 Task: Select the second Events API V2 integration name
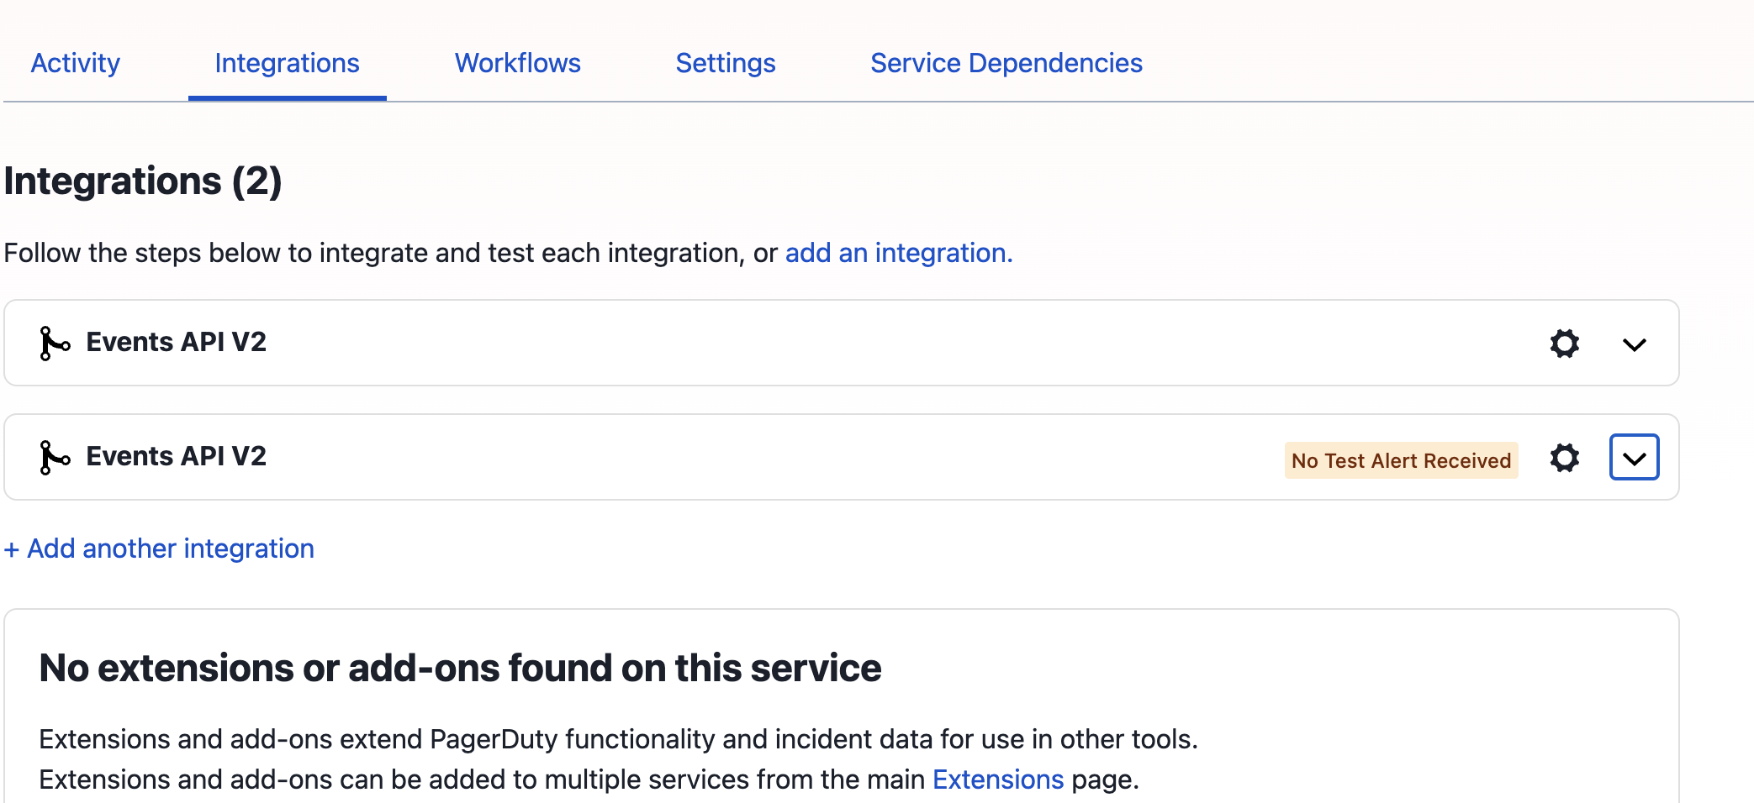175,455
